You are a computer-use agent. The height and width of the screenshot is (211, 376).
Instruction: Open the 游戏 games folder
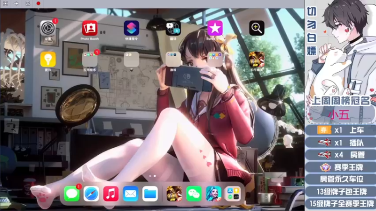point(173,60)
